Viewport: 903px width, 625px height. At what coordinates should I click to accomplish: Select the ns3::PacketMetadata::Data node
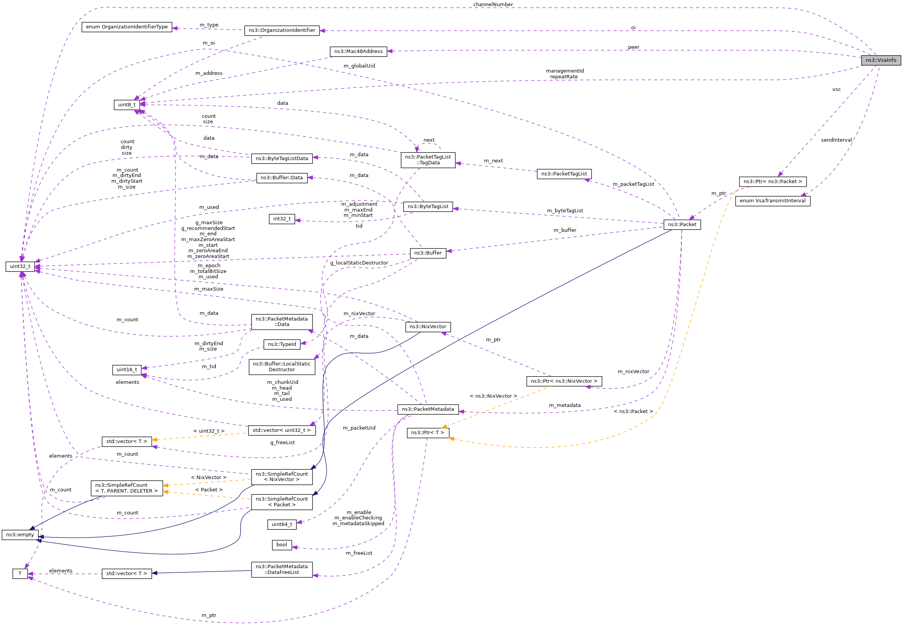click(281, 322)
